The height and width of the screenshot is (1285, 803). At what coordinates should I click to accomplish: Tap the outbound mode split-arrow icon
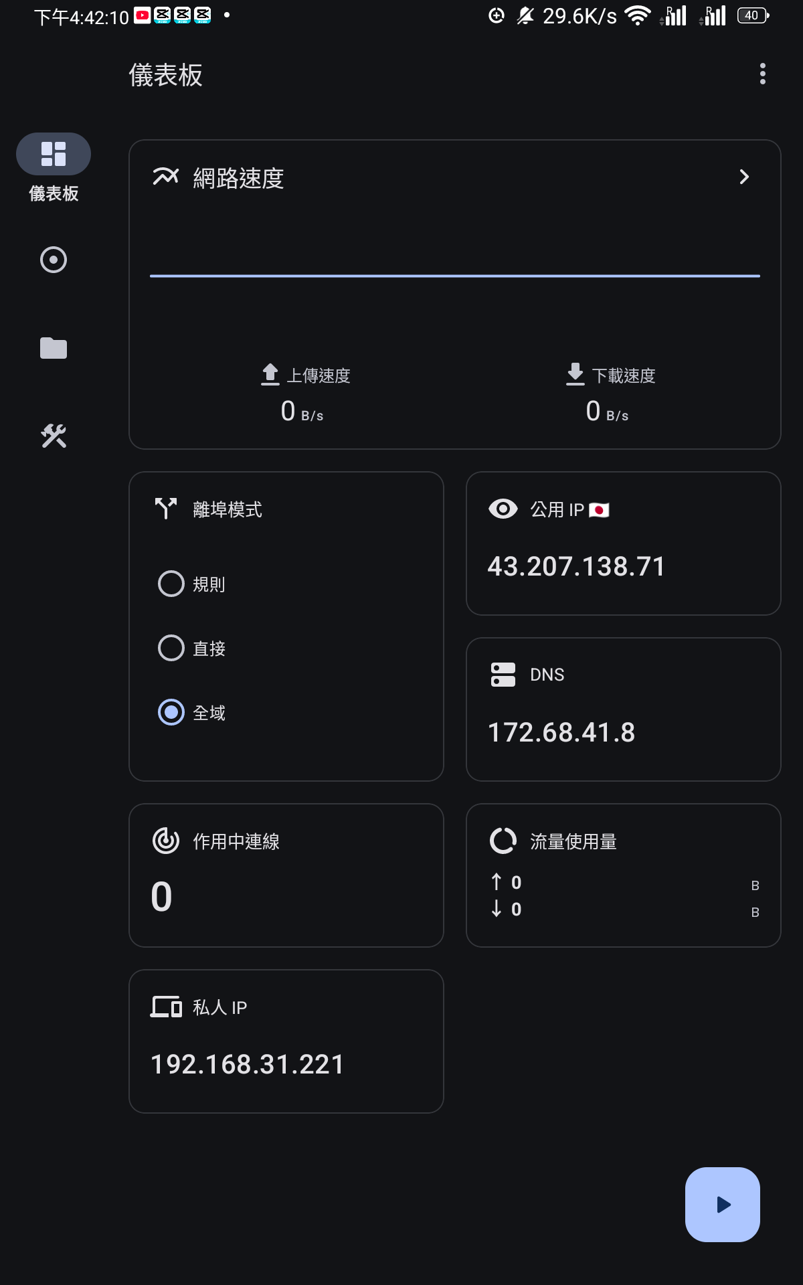tap(166, 509)
